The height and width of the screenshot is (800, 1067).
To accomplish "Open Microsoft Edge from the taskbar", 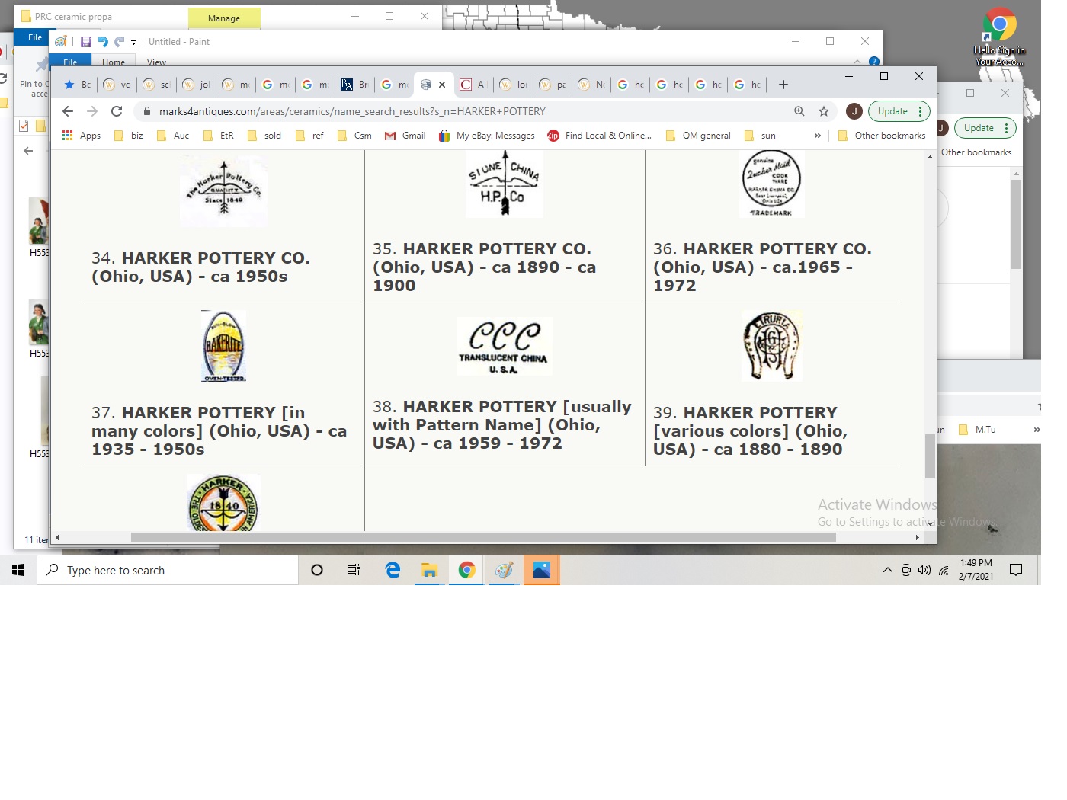I will 393,570.
